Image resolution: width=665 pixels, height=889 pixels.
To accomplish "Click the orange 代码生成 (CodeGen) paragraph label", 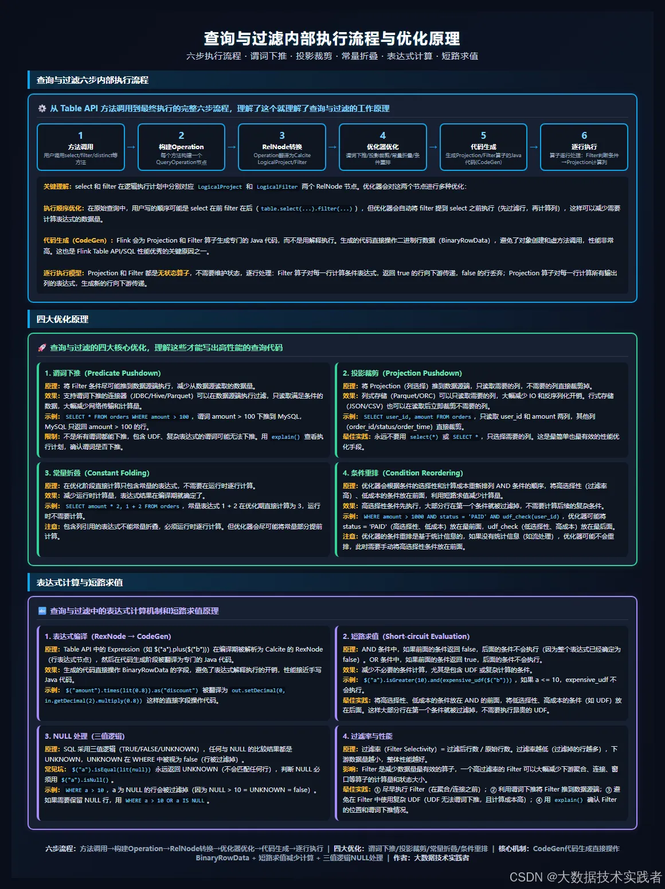I will 79,240.
